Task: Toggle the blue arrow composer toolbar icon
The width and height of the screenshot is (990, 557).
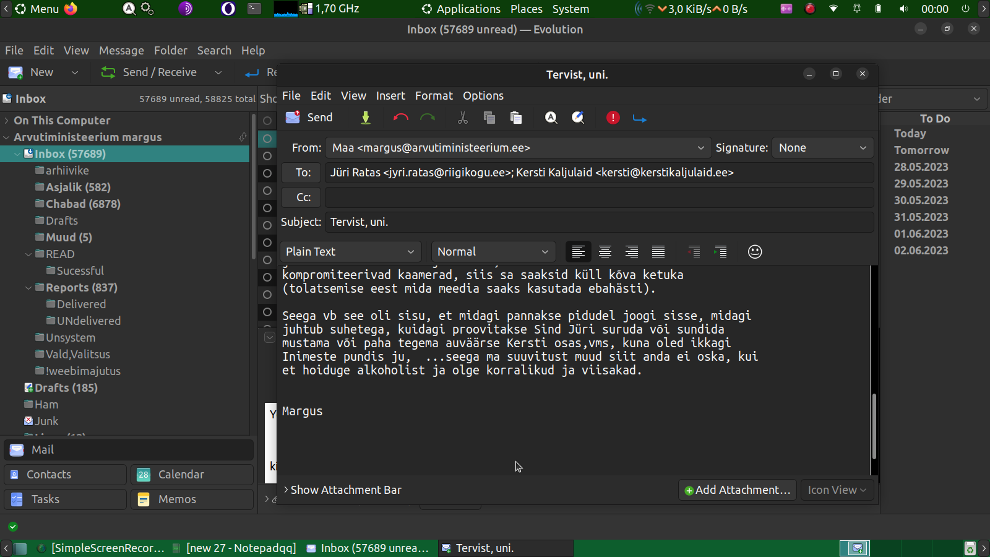Action: [x=640, y=118]
